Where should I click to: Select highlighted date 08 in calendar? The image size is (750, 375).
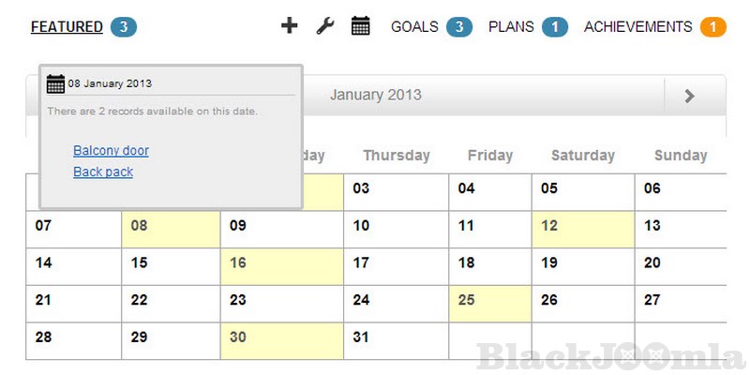(x=140, y=225)
